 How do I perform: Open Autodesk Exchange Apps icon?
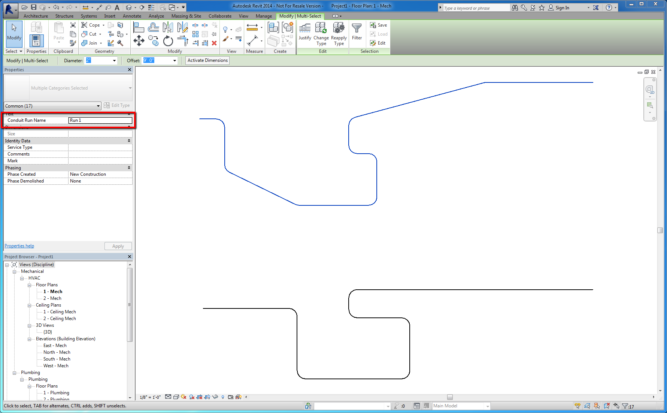coord(596,7)
